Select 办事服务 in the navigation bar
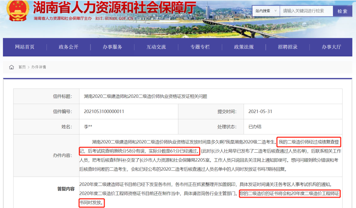This screenshot has width=356, height=208. tap(112, 47)
